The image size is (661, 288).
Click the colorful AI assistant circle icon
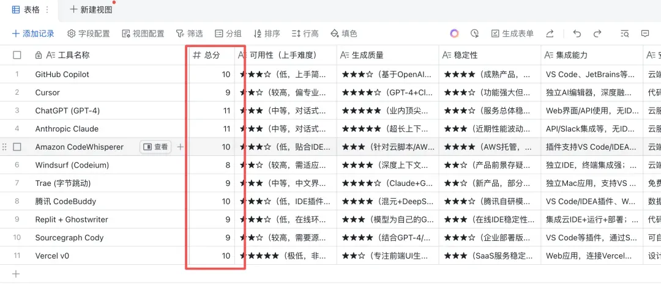(454, 34)
